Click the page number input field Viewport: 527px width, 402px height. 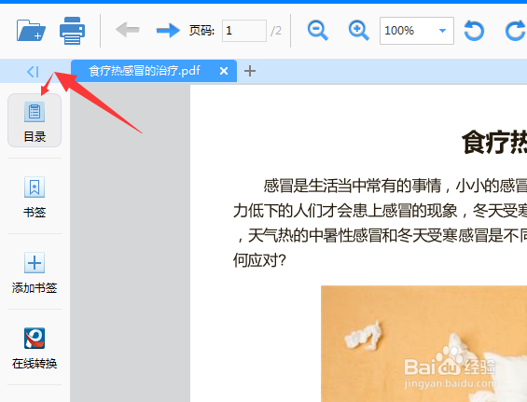(244, 31)
